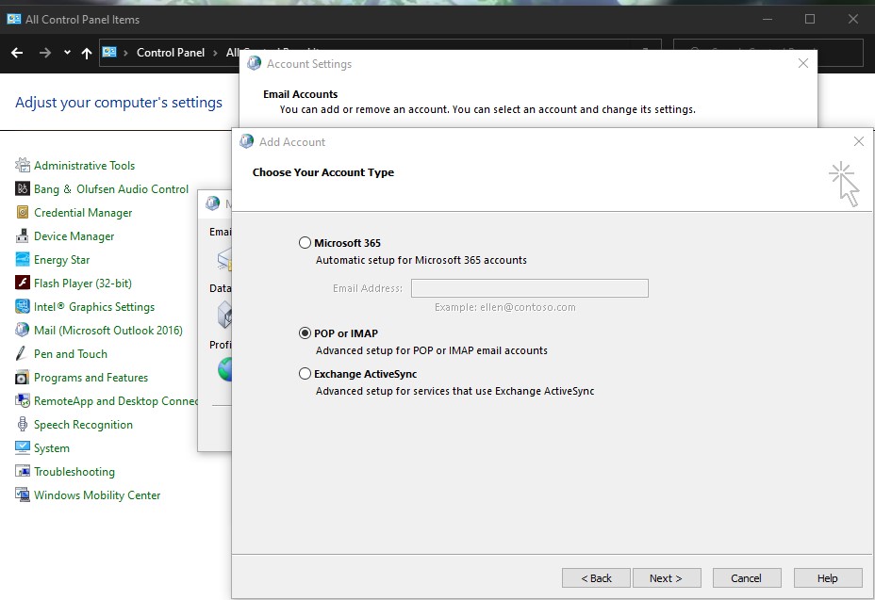This screenshot has height=600, width=875.
Task: Click the RemoteApp and Desktop Connections icon
Action: [x=23, y=400]
